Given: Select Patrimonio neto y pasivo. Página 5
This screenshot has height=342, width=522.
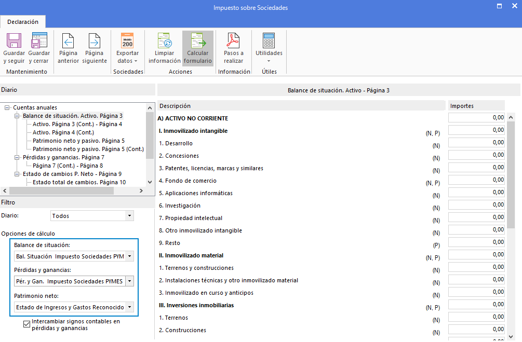Looking at the screenshot, I should [x=78, y=141].
